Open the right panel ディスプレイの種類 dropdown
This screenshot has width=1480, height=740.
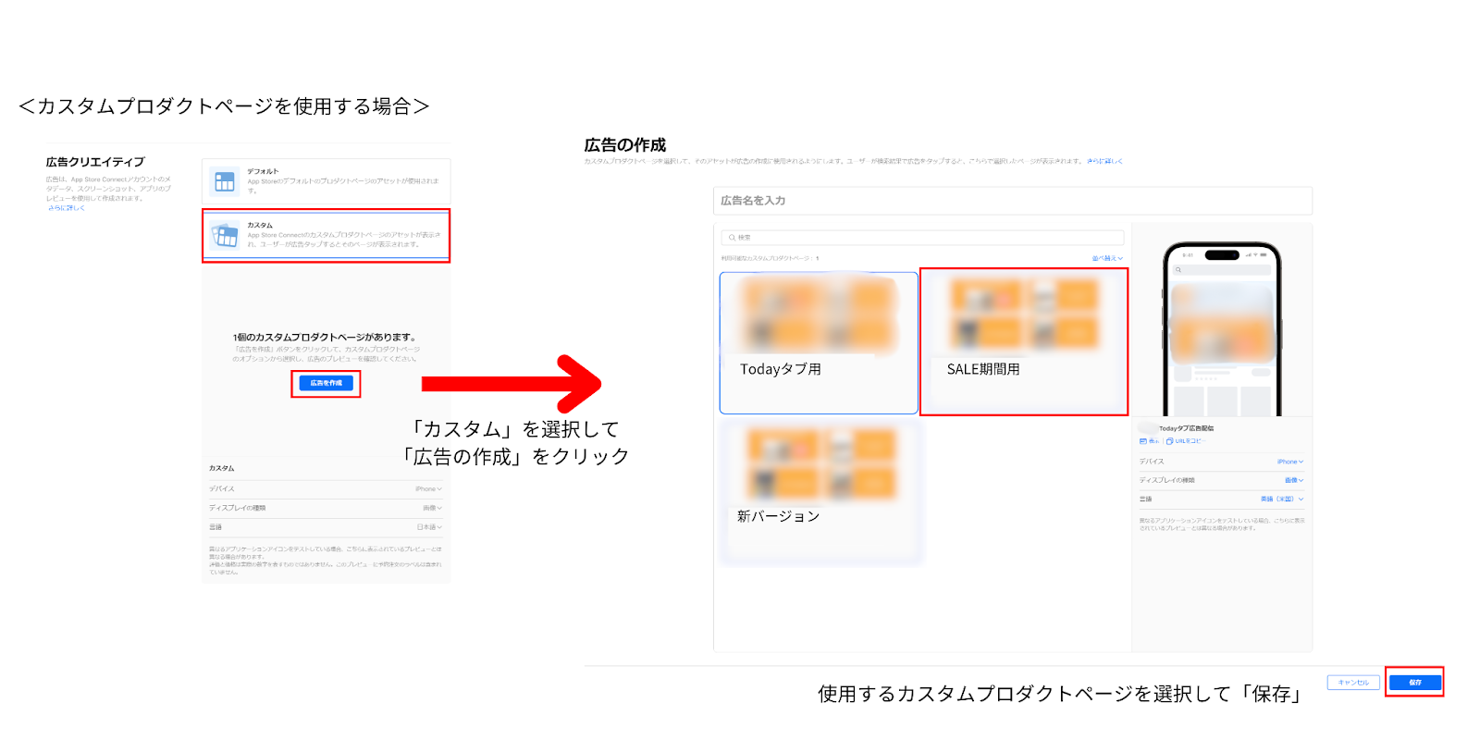tap(1293, 480)
